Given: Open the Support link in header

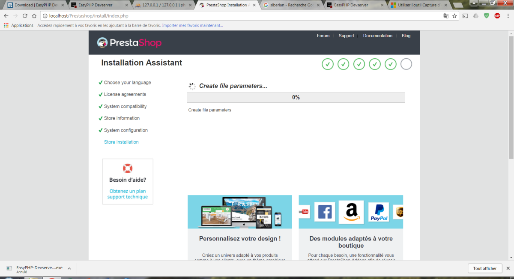Looking at the screenshot, I should [x=346, y=36].
